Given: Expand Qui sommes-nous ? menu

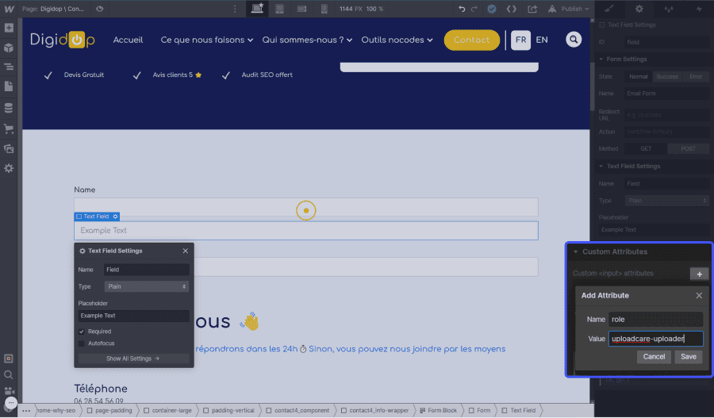Looking at the screenshot, I should [x=307, y=40].
